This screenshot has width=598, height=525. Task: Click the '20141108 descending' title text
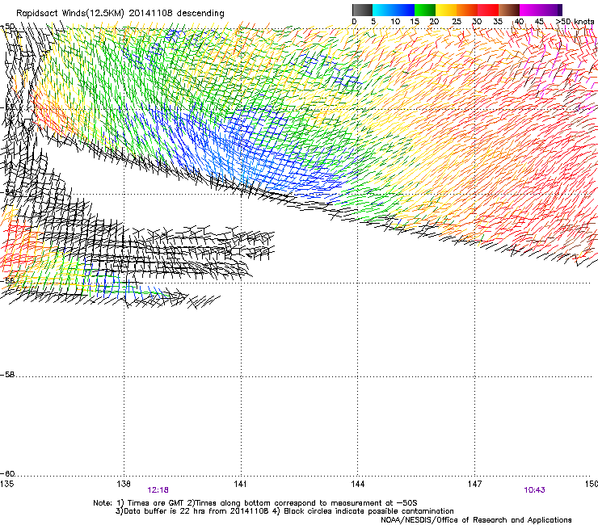[x=177, y=14]
